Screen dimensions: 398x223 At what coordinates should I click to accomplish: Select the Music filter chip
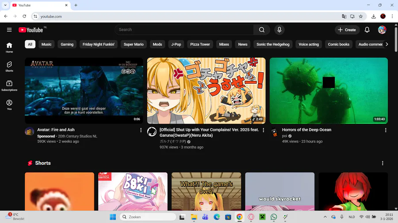[x=46, y=44]
